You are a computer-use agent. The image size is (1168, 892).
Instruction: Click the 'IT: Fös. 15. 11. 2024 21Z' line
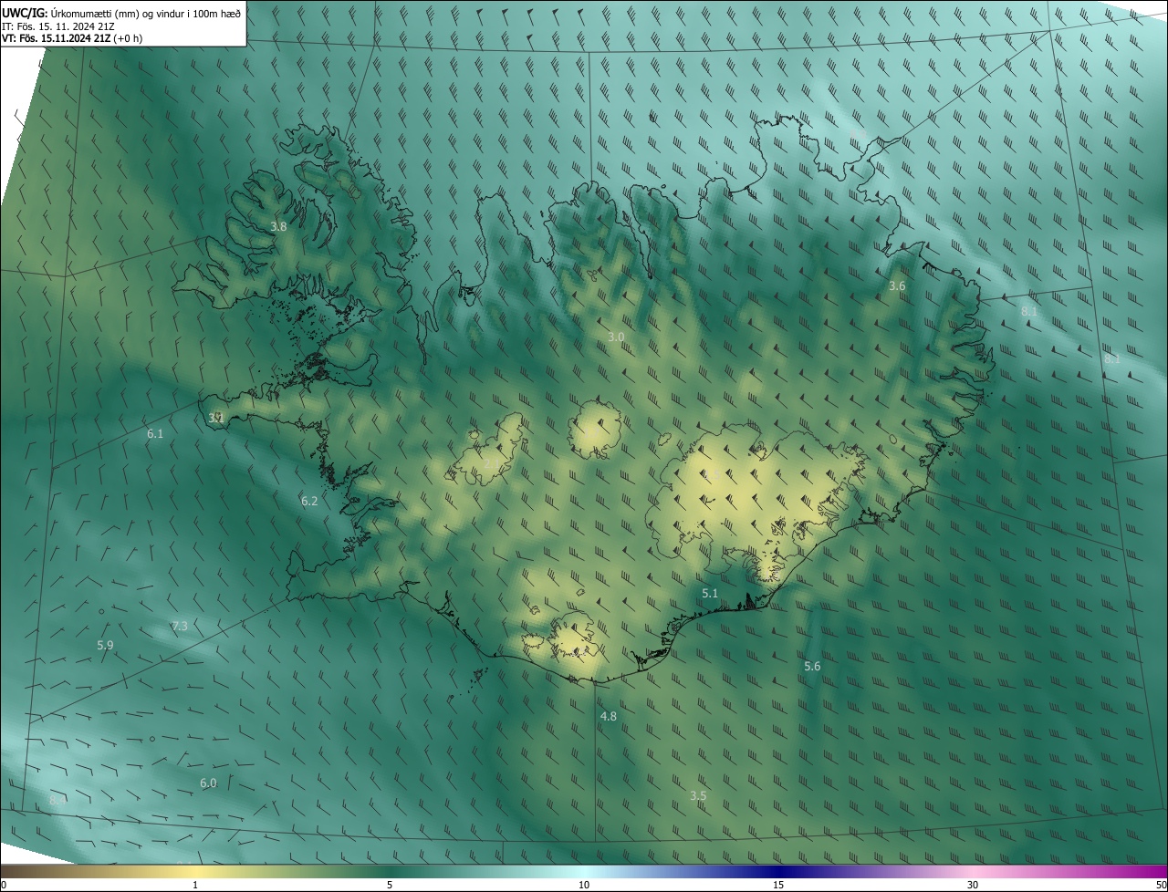(x=57, y=26)
